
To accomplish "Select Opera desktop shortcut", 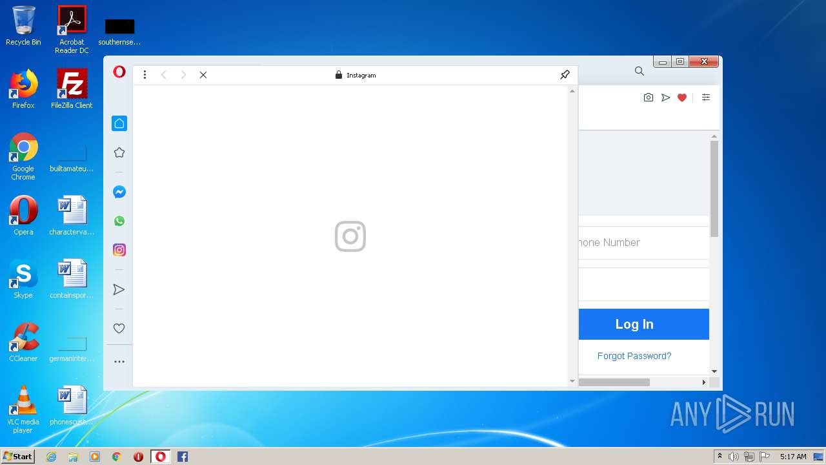I will pyautogui.click(x=23, y=216).
